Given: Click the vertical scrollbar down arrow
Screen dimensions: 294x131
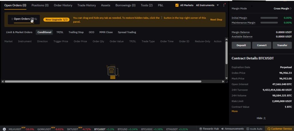Looking at the screenshot, I should coord(227,78).
